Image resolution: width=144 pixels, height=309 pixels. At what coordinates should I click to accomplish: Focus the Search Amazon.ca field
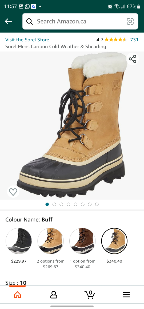pyautogui.click(x=80, y=21)
